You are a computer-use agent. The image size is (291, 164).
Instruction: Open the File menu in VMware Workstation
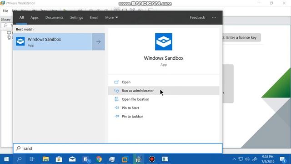[x=5, y=11]
